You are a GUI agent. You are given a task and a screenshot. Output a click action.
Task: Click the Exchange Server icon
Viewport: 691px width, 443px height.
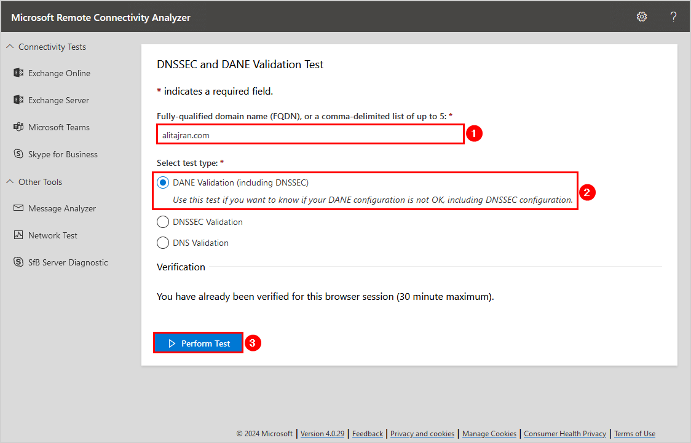point(18,100)
